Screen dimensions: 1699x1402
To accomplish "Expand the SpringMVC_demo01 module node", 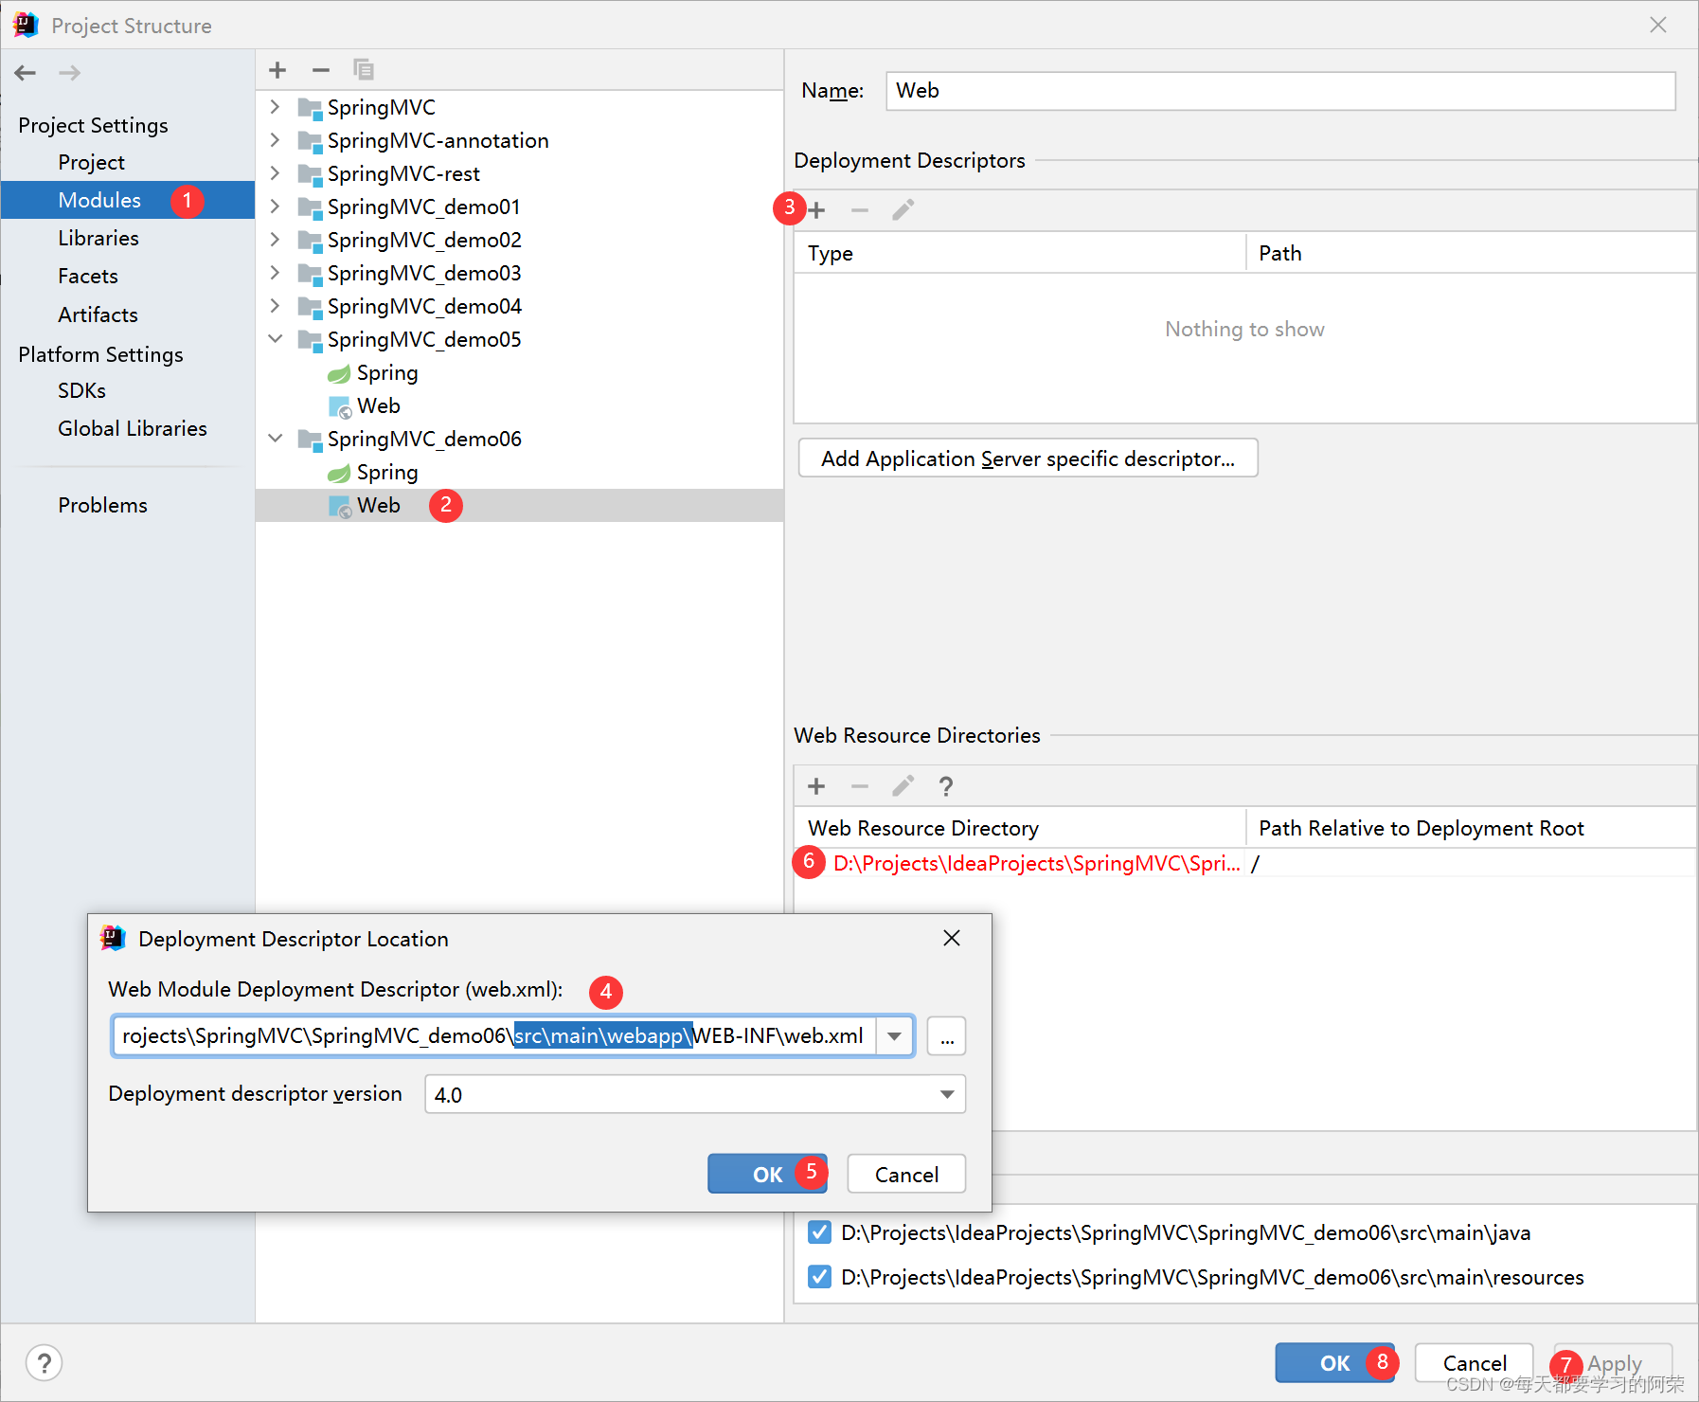I will [x=275, y=207].
